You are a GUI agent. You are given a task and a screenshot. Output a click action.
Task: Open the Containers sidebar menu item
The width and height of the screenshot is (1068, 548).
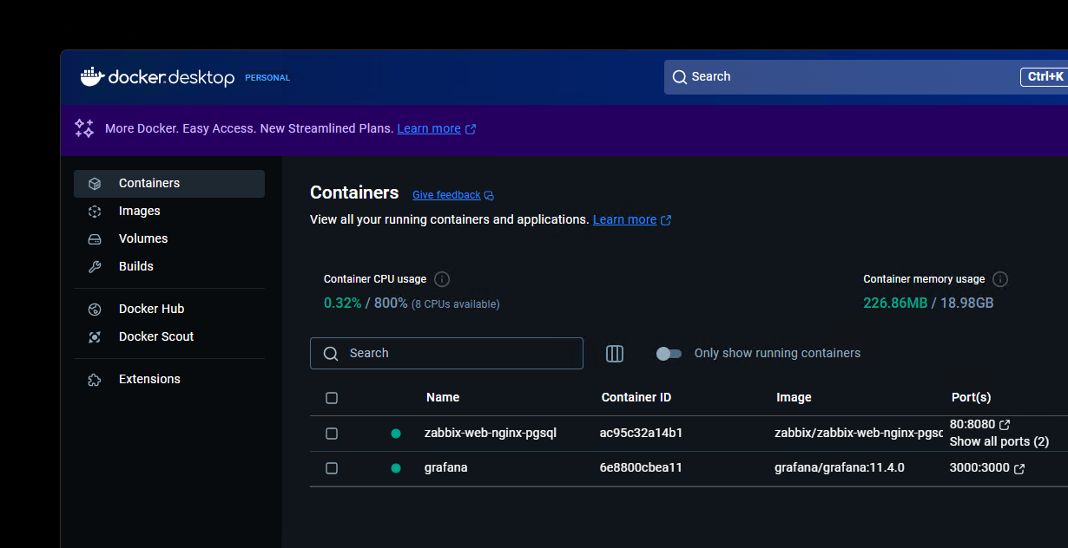click(169, 184)
